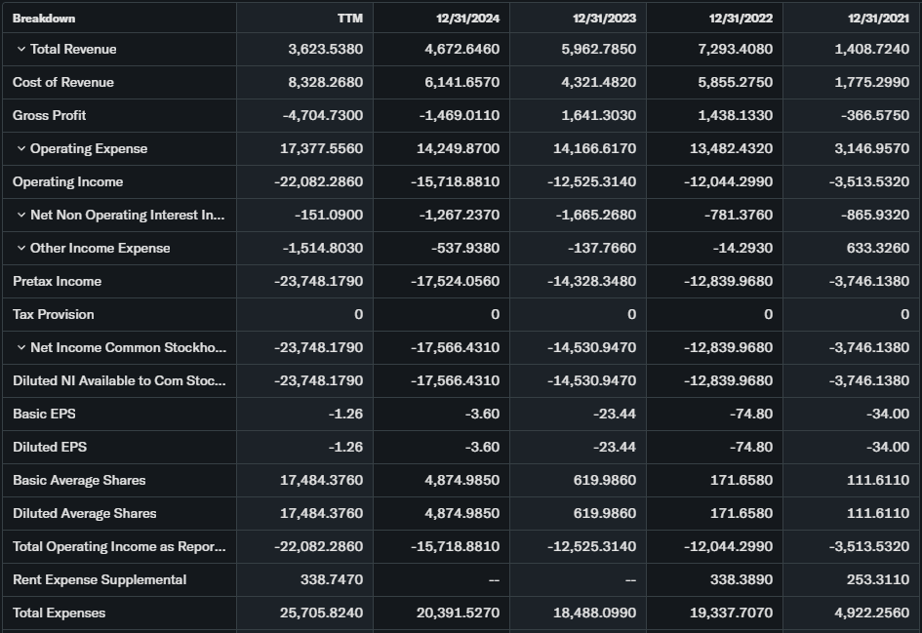Select the 12/31/2021 Total Expenses value 4,922.2560
Viewport: 922px width, 633px height.
pos(871,613)
